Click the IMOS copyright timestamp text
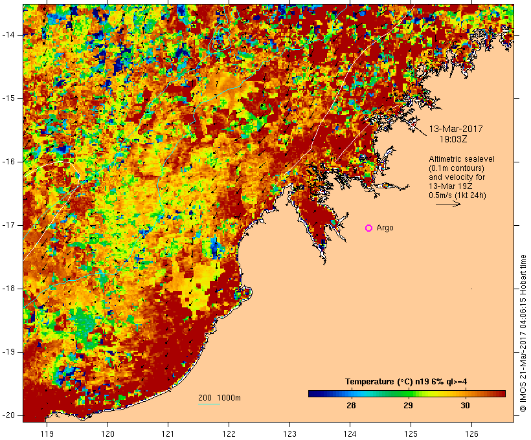This screenshot has width=531, height=440. coord(523,333)
